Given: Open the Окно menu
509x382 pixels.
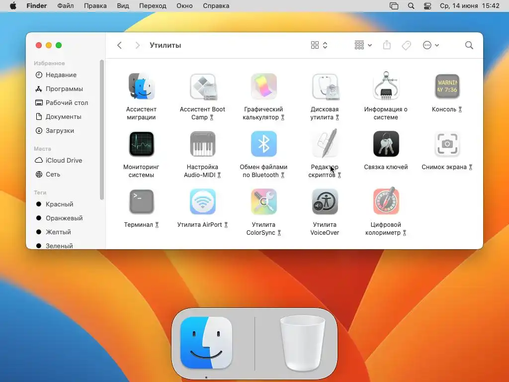Looking at the screenshot, I should click(184, 6).
